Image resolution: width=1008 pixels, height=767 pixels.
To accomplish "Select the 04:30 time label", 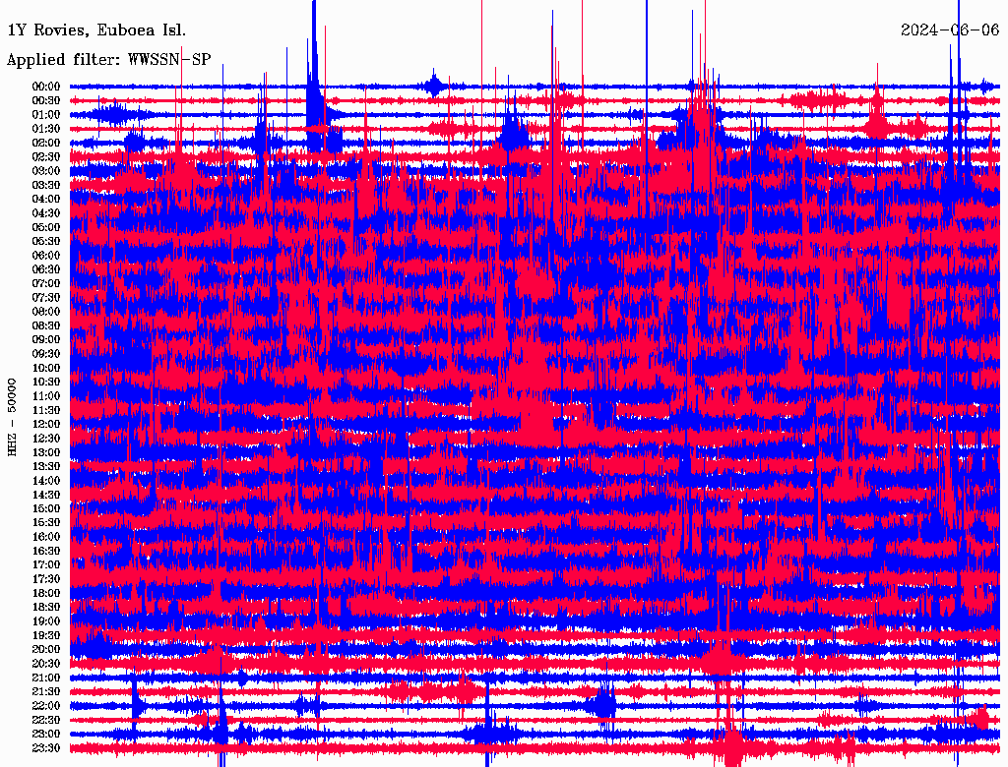I will pos(46,213).
